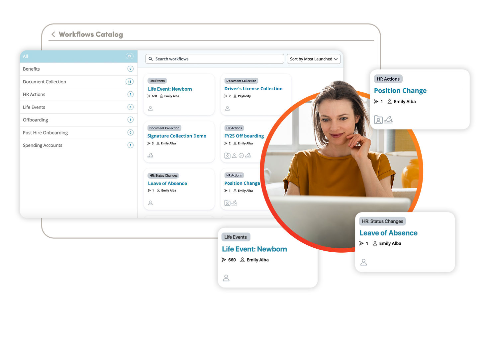490x338 pixels.
Task: Focus the Search workflows field
Action: click(215, 59)
